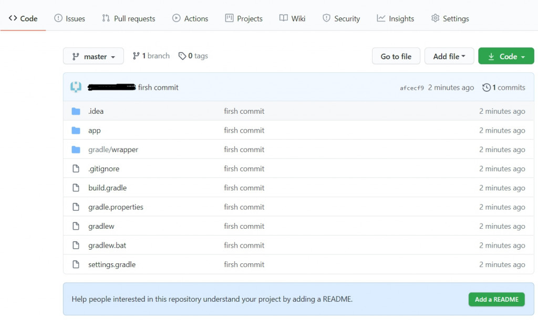Image resolution: width=538 pixels, height=320 pixels.
Task: Go to the Actions tab
Action: [190, 18]
